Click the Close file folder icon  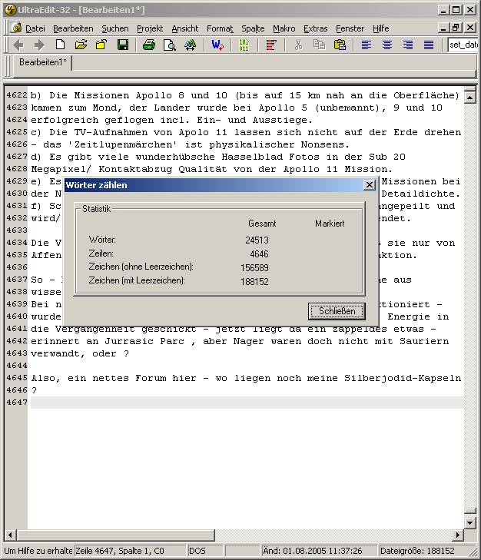[x=101, y=45]
